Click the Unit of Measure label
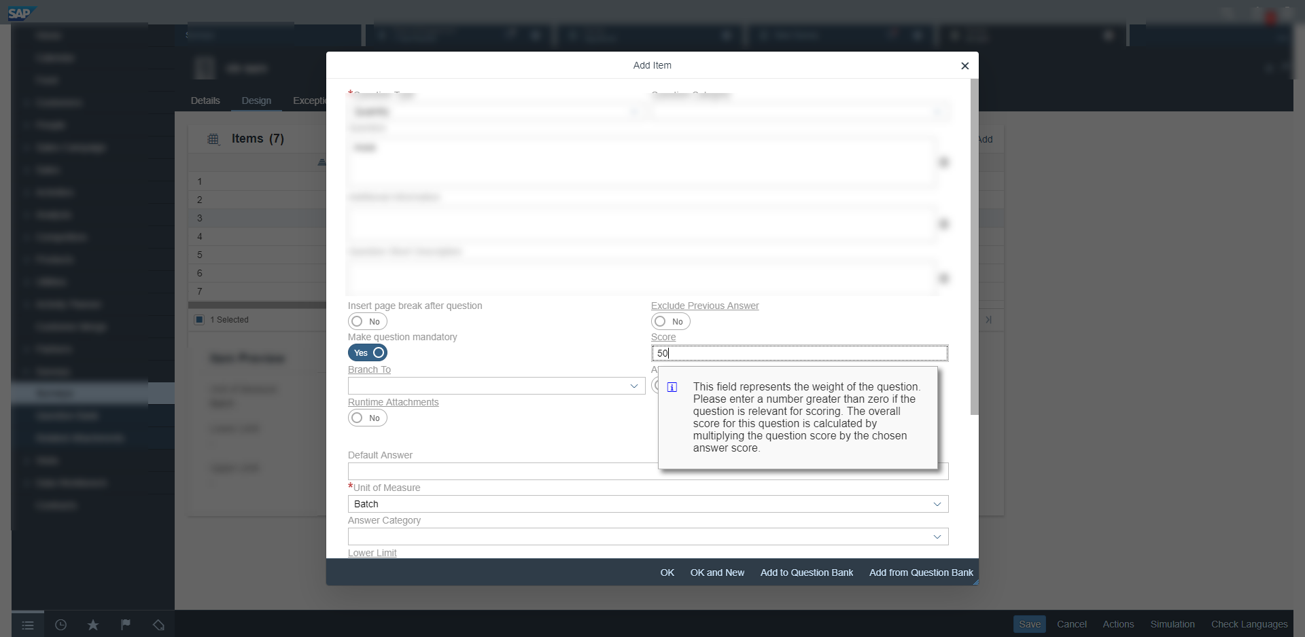The width and height of the screenshot is (1305, 637). point(387,488)
